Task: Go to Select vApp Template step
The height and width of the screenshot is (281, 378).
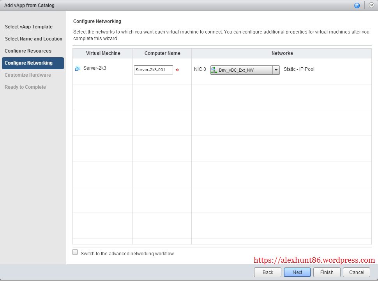Action: (29, 27)
